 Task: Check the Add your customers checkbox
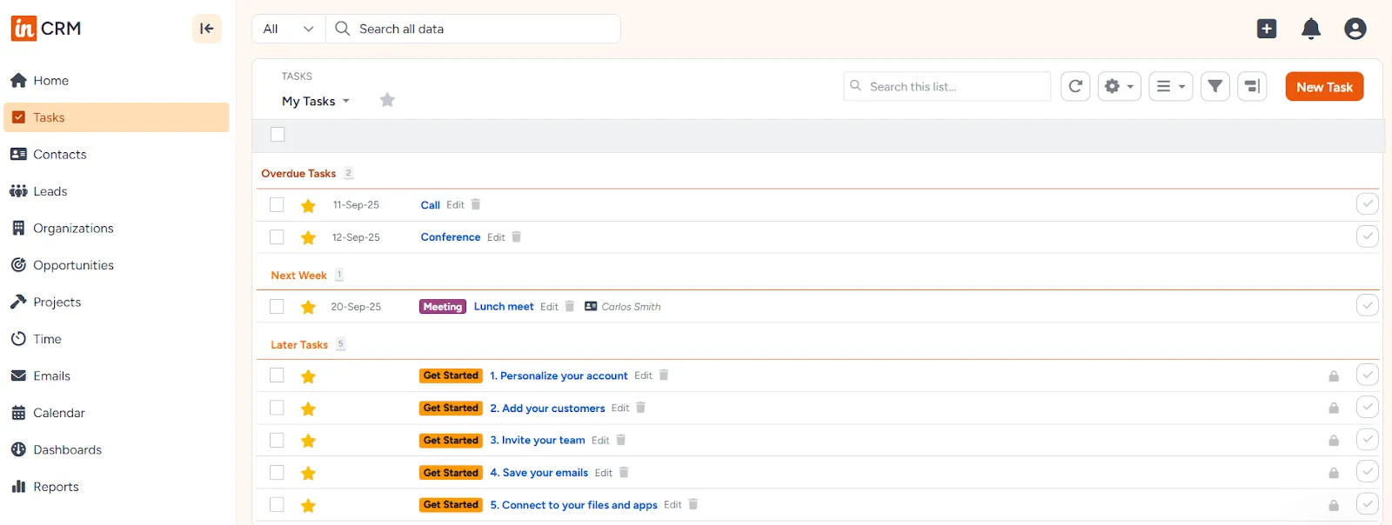(277, 408)
